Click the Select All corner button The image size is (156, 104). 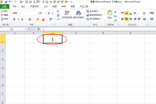click(x=3, y=33)
